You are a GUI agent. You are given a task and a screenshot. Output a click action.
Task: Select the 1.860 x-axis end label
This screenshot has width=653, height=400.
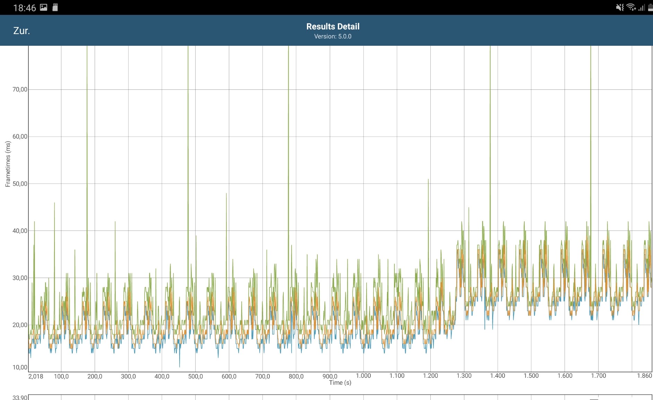[644, 376]
